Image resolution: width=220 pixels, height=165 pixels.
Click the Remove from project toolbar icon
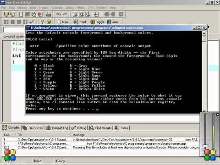[x=113, y=14]
